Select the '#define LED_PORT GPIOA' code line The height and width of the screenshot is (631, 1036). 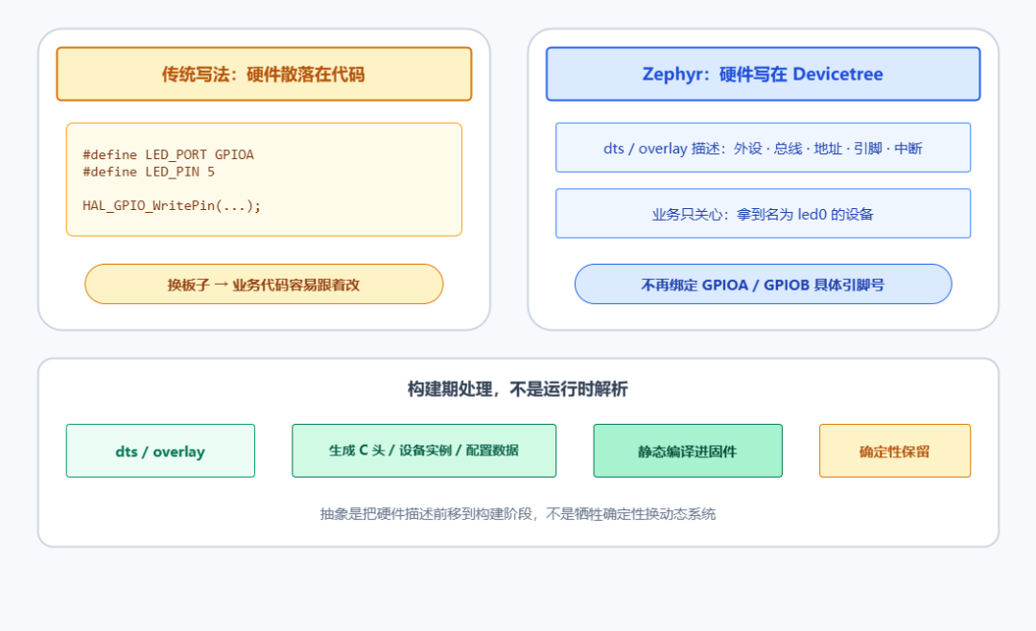(168, 154)
